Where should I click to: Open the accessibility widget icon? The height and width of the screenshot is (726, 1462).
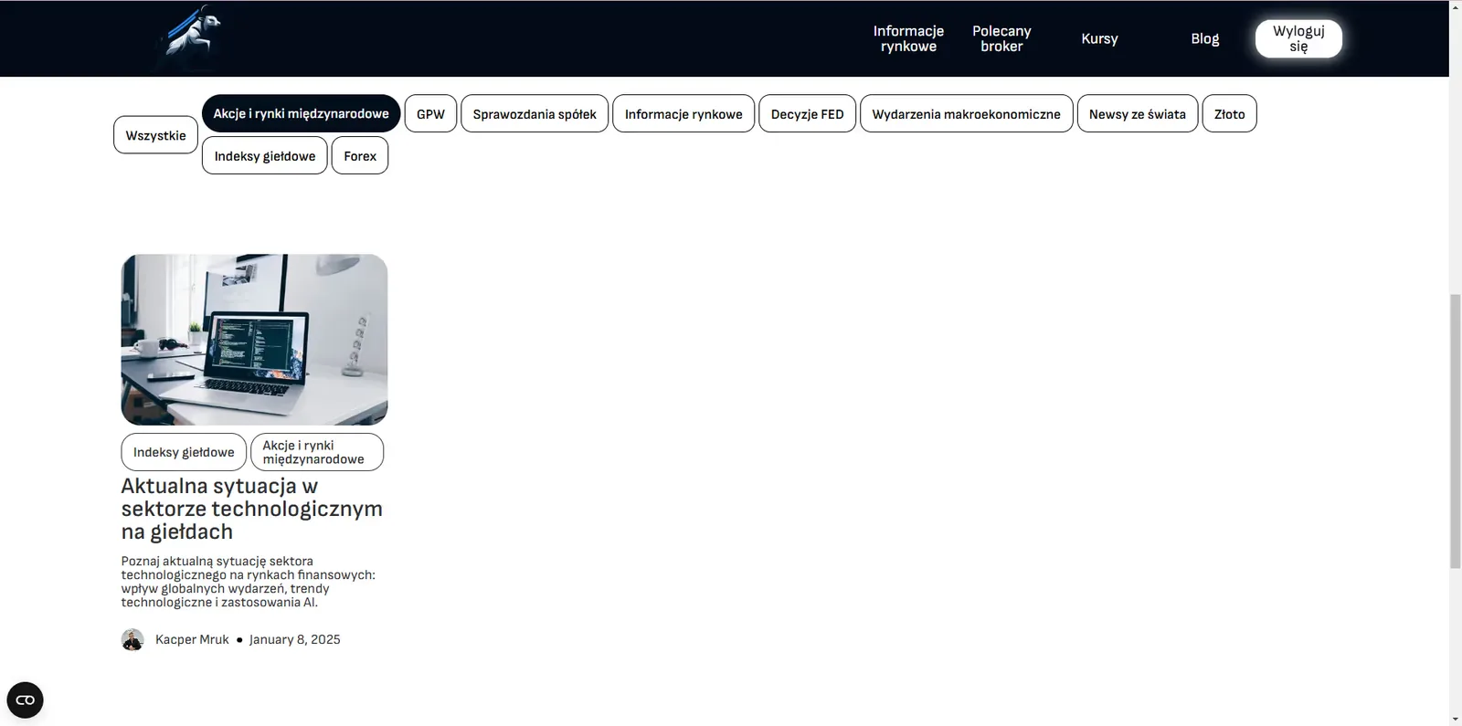[25, 700]
